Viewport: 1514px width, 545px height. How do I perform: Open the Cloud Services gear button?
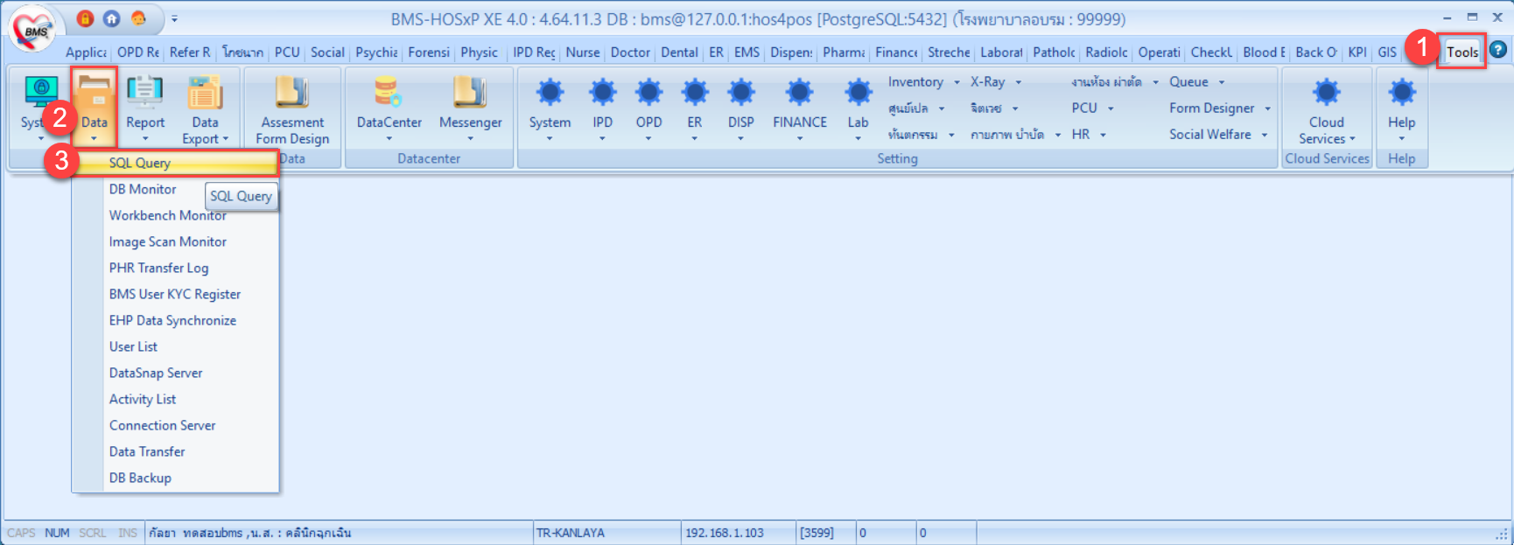[1327, 108]
